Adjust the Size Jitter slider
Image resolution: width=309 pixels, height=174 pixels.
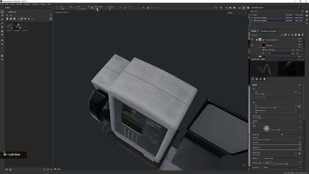click(276, 140)
